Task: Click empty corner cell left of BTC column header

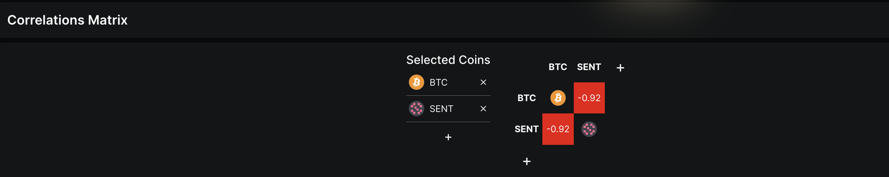Action: coord(527,67)
